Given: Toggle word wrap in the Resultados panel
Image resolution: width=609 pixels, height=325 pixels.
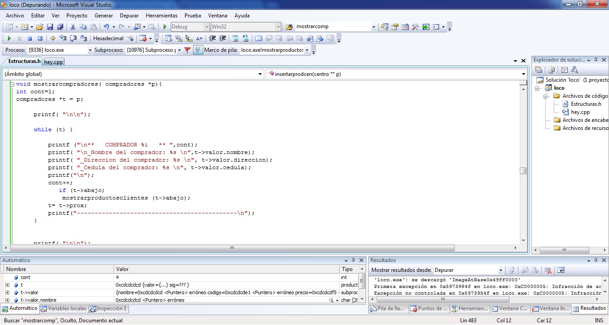Looking at the screenshot, I should (561, 270).
